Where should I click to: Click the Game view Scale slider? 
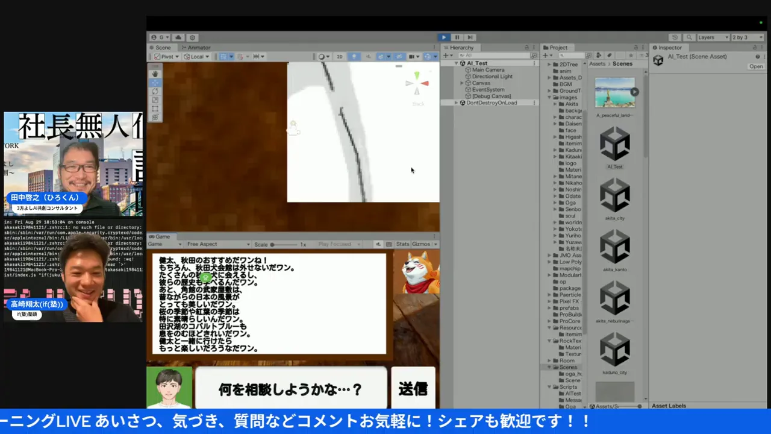284,245
